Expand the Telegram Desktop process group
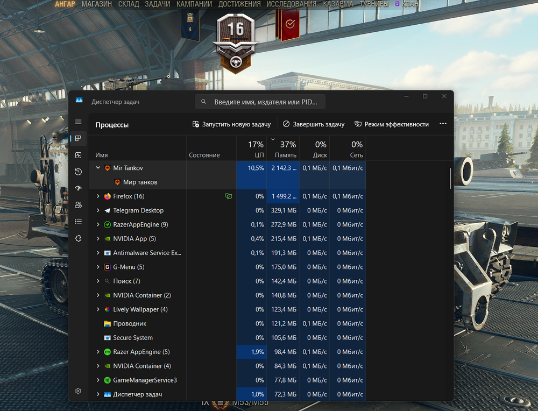 pyautogui.click(x=98, y=210)
